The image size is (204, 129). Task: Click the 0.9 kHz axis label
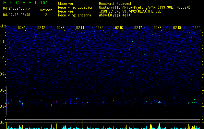(3, 74)
